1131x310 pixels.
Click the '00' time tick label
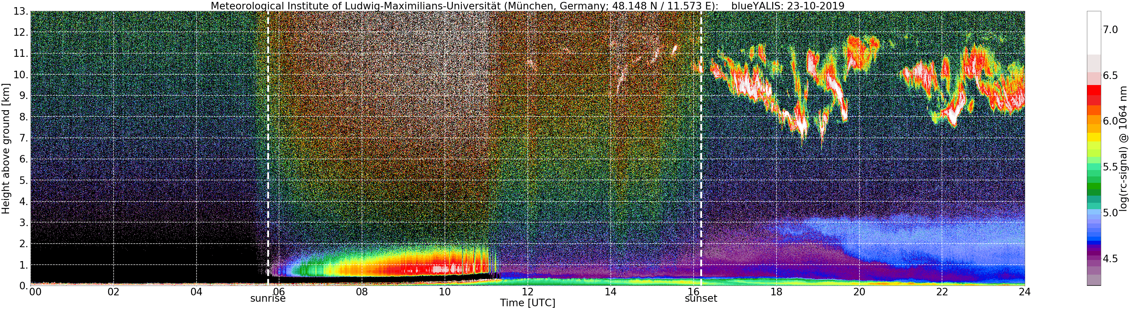(x=35, y=292)
